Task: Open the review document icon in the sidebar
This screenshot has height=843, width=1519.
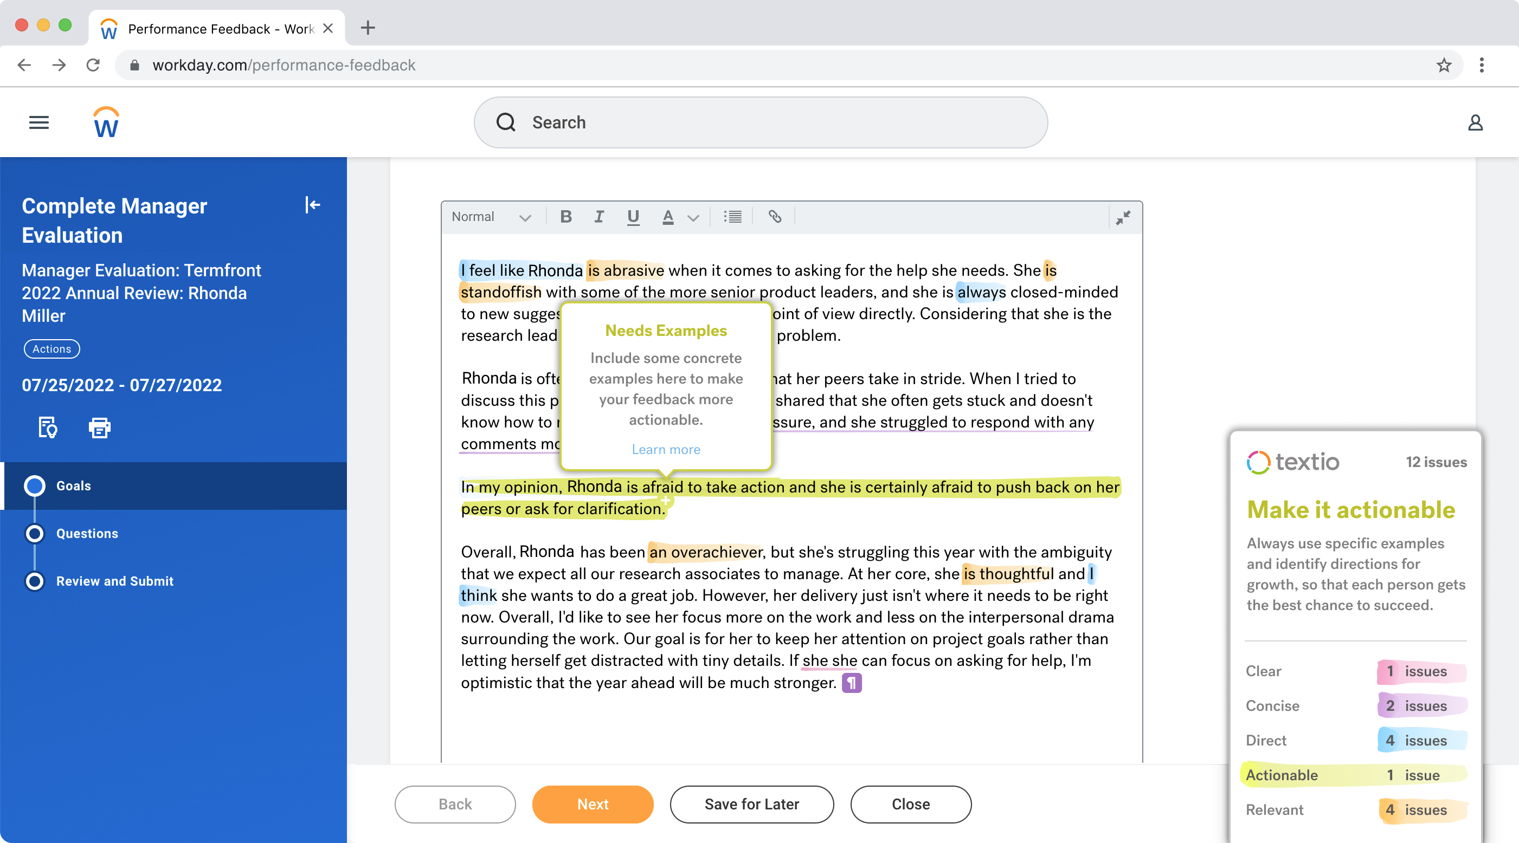Action: pyautogui.click(x=47, y=428)
